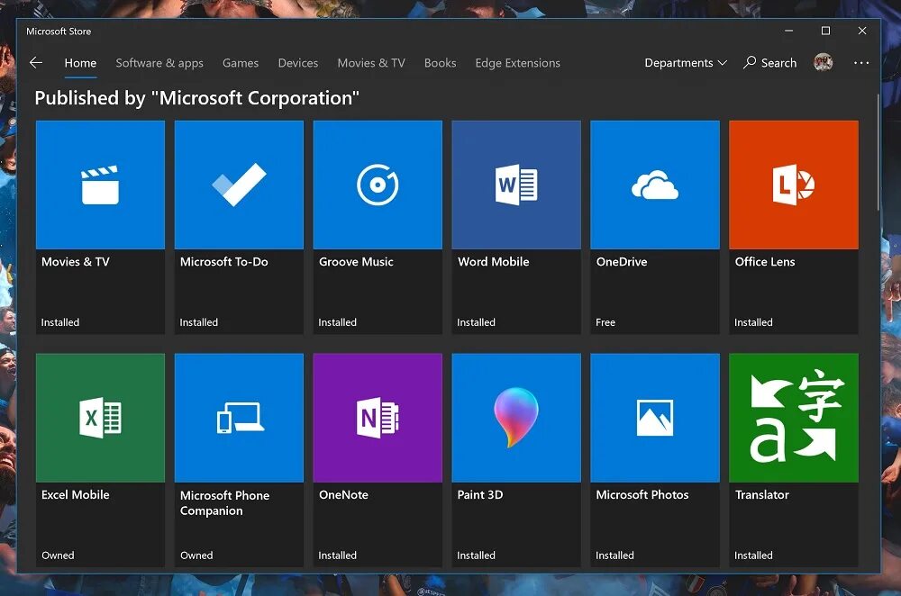Open the Groove Music disc icon

[x=378, y=185]
